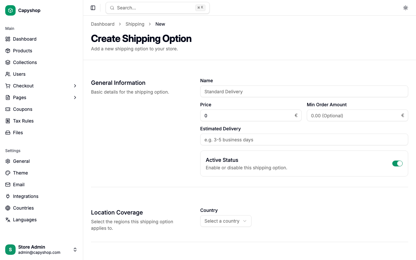Open the General settings item
The height and width of the screenshot is (260, 416).
coord(42,161)
